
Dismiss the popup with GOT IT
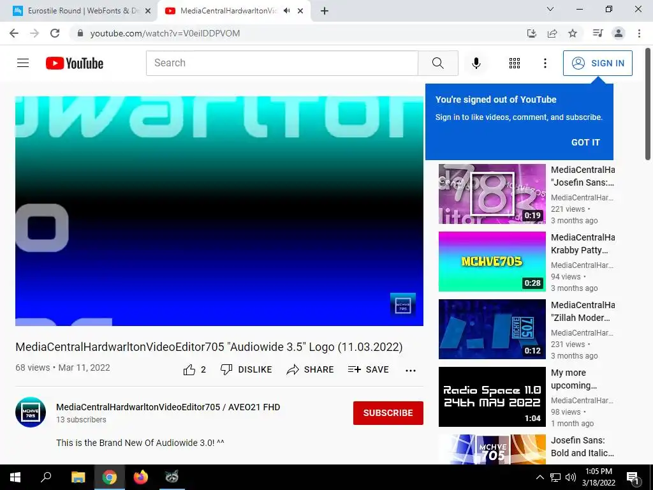pos(585,142)
